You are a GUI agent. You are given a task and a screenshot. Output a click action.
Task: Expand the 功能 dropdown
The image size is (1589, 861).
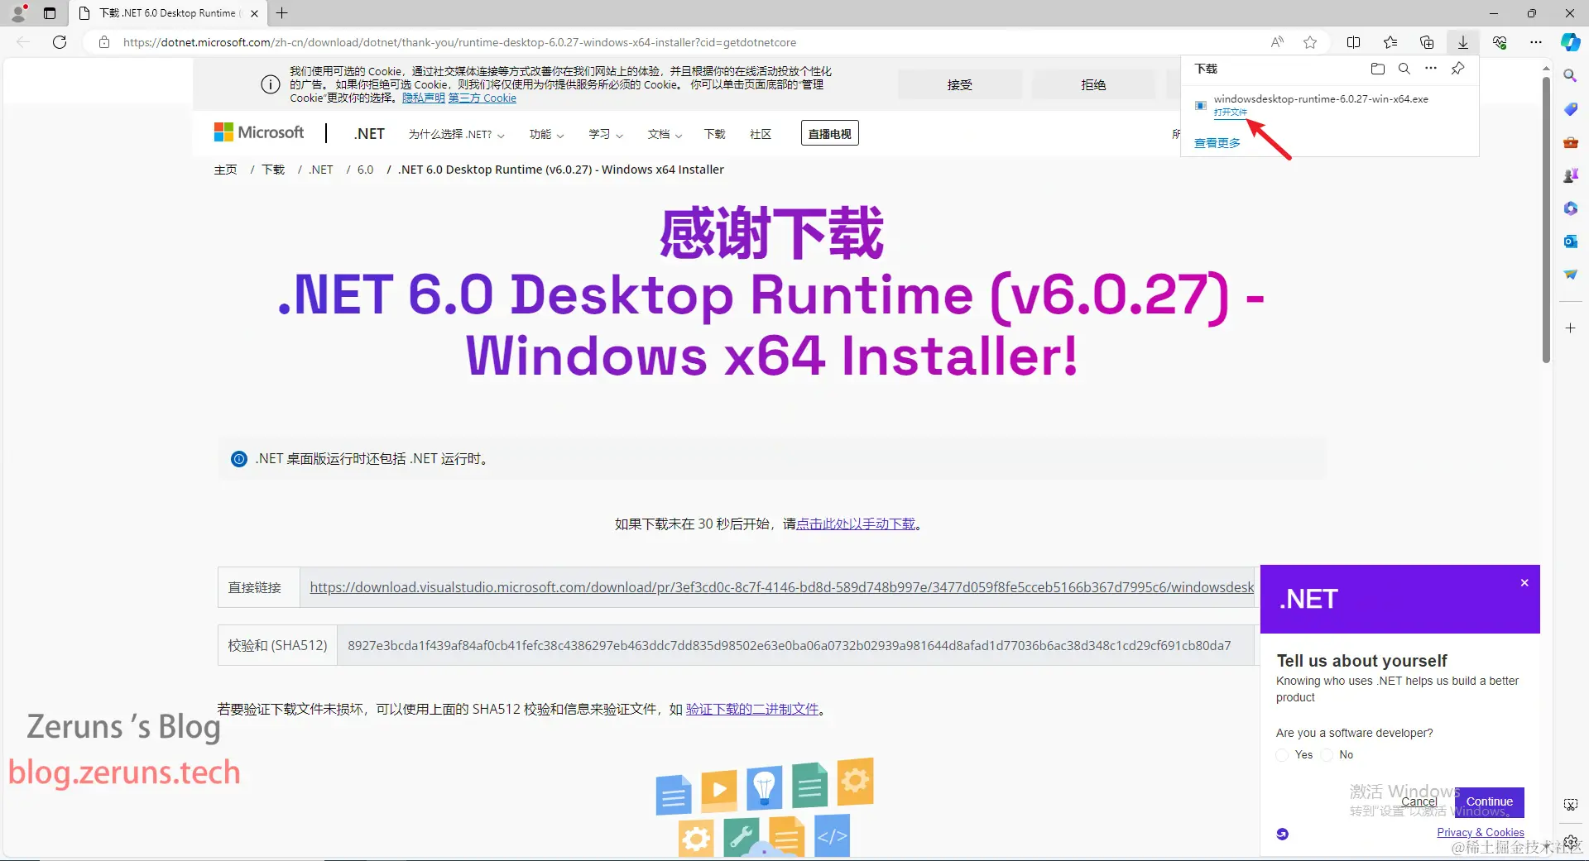[x=546, y=134]
